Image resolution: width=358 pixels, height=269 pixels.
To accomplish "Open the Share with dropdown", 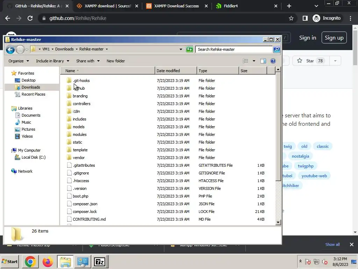I will point(88,61).
